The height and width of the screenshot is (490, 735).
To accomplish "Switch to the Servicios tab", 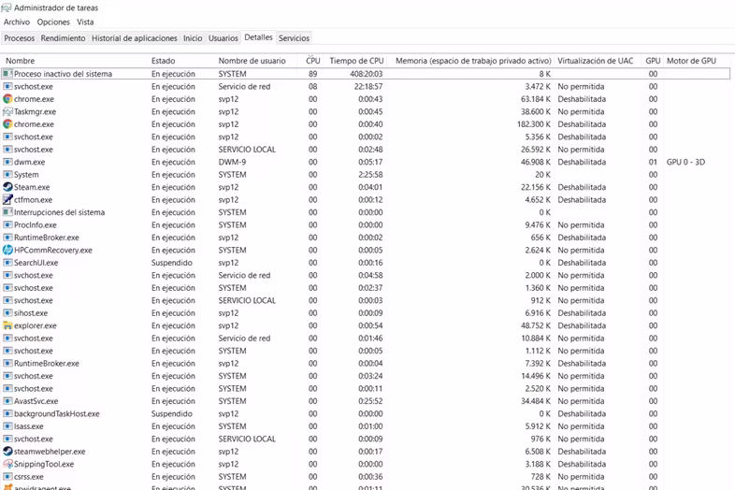I will pyautogui.click(x=294, y=38).
